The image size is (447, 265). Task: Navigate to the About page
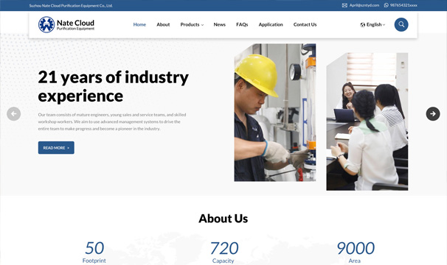(163, 25)
